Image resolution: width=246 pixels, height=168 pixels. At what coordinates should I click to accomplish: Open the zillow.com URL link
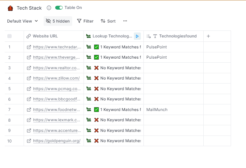coord(56,78)
